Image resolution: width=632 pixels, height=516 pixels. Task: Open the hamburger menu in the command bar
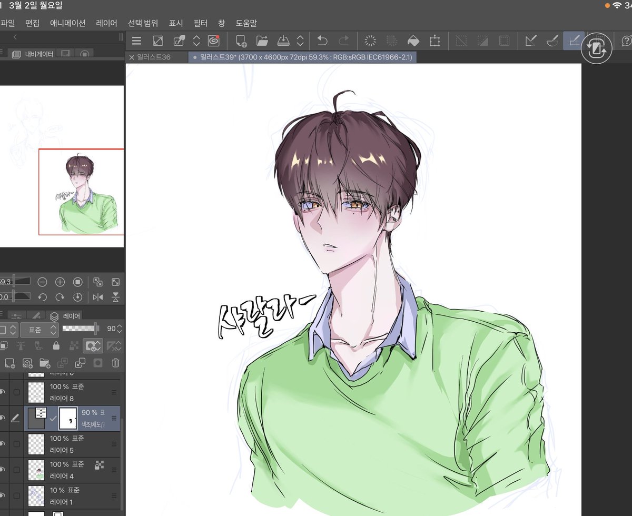[136, 41]
